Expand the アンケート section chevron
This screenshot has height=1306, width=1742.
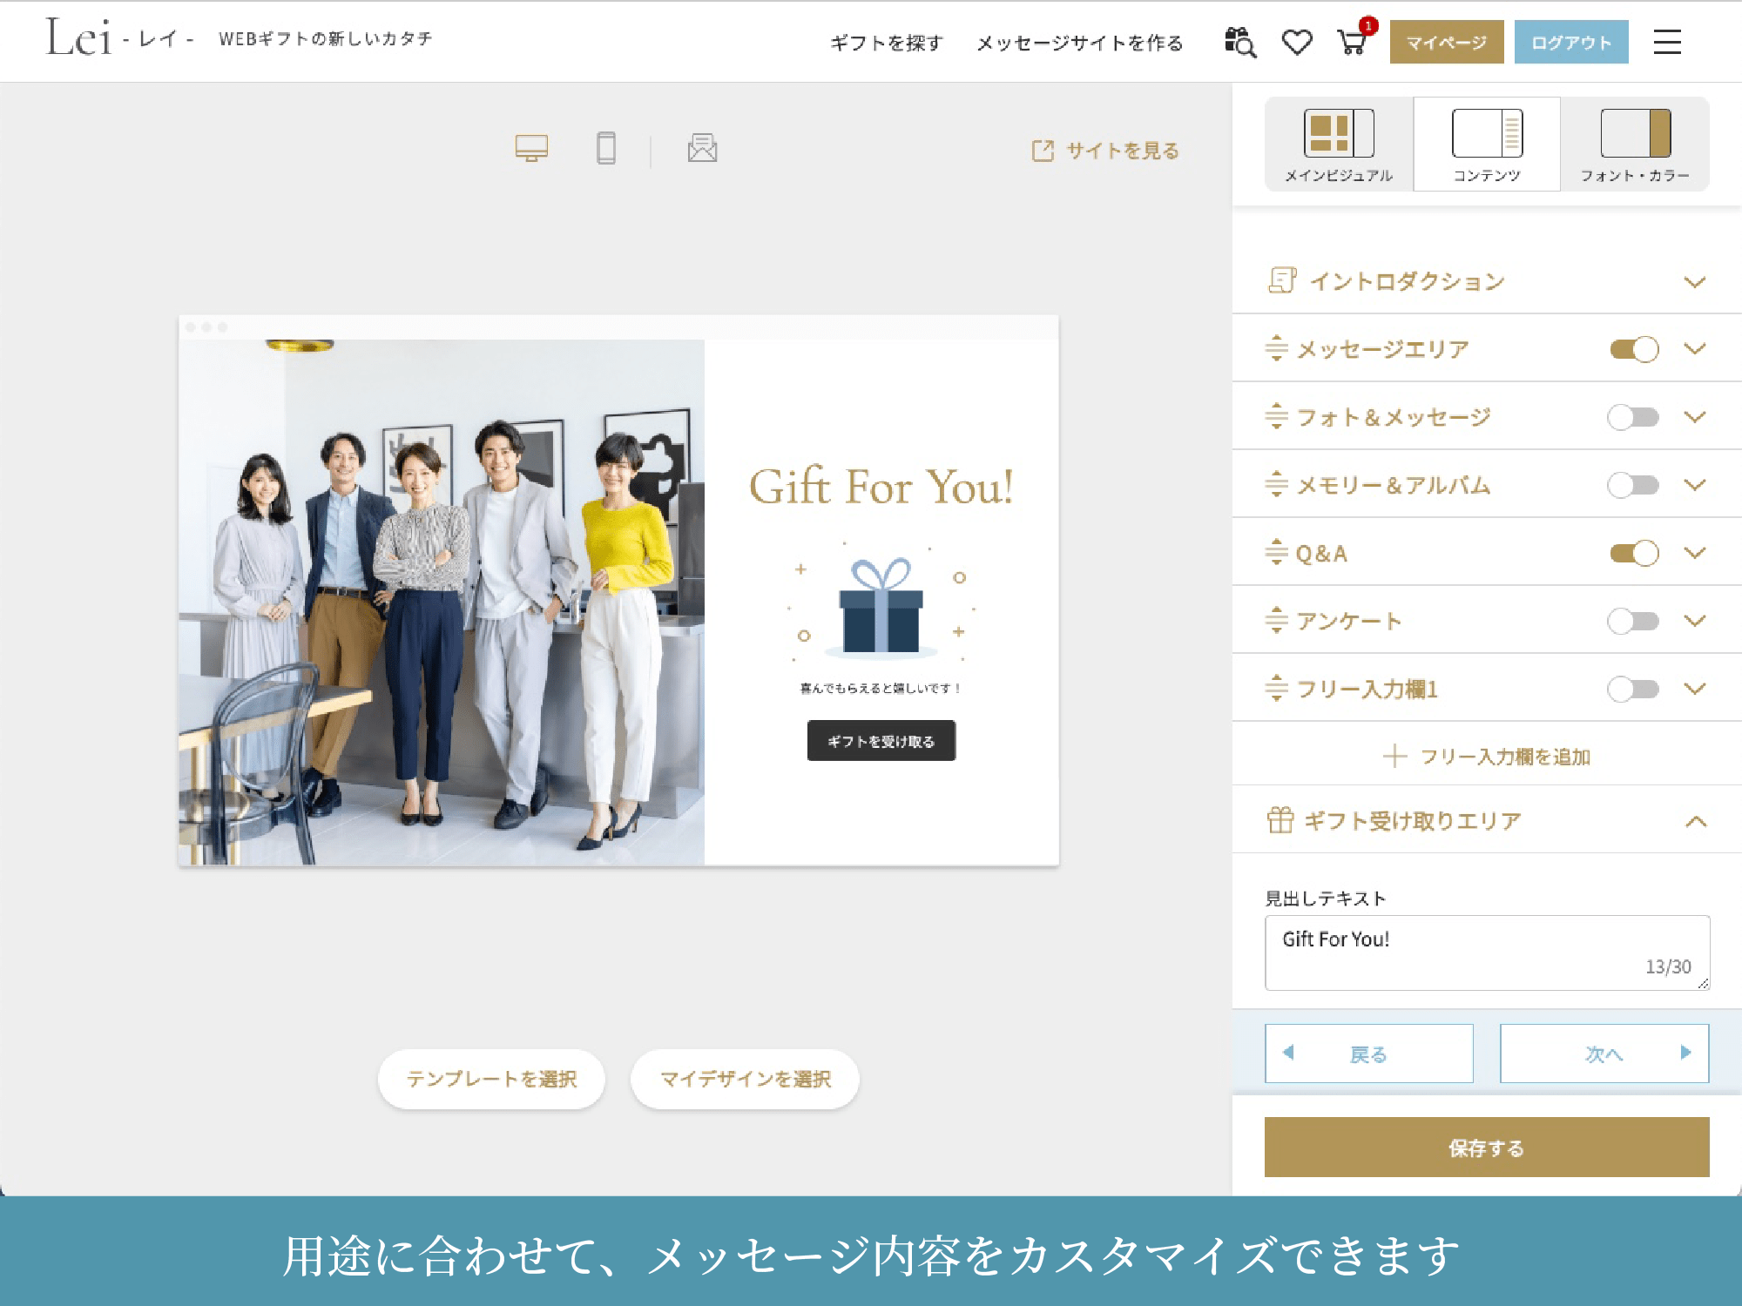point(1695,621)
